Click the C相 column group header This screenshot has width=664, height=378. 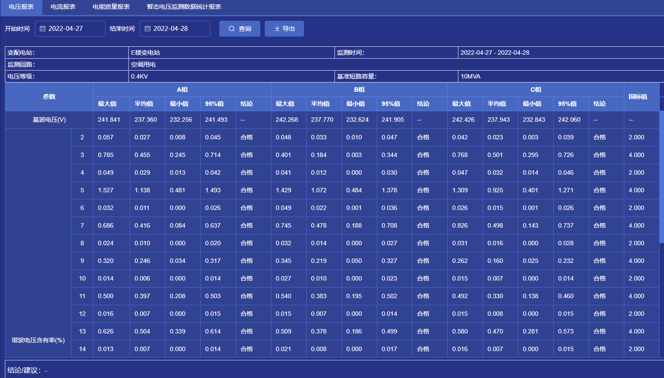coord(536,90)
